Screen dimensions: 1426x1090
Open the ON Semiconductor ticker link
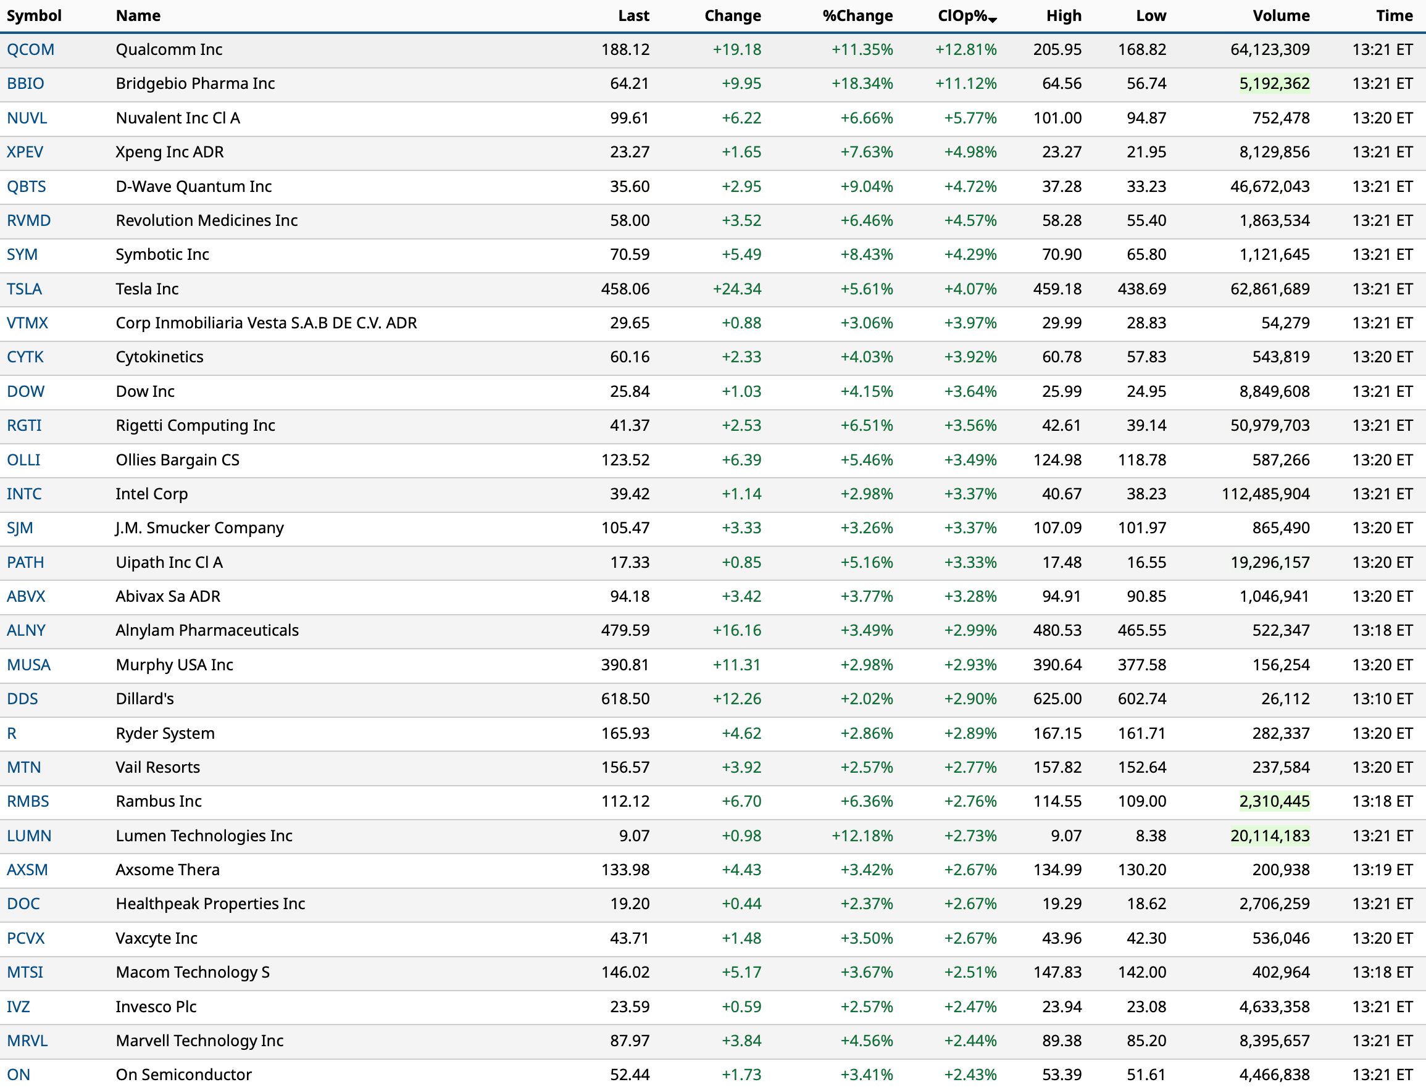[19, 1075]
